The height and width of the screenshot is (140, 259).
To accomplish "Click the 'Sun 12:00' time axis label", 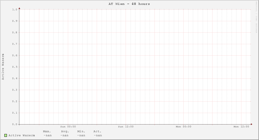I will click(x=126, y=127).
